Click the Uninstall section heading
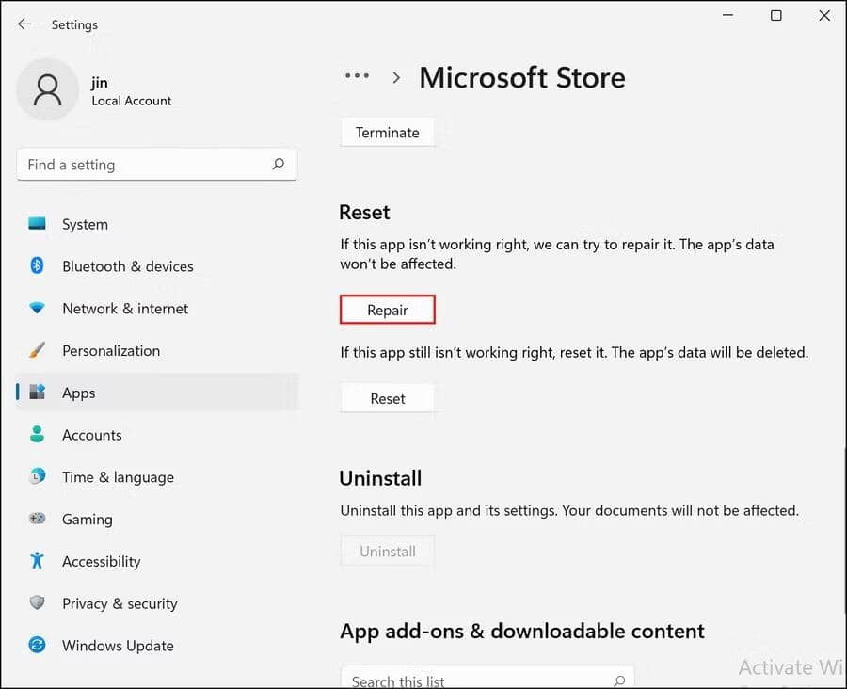 tap(380, 478)
